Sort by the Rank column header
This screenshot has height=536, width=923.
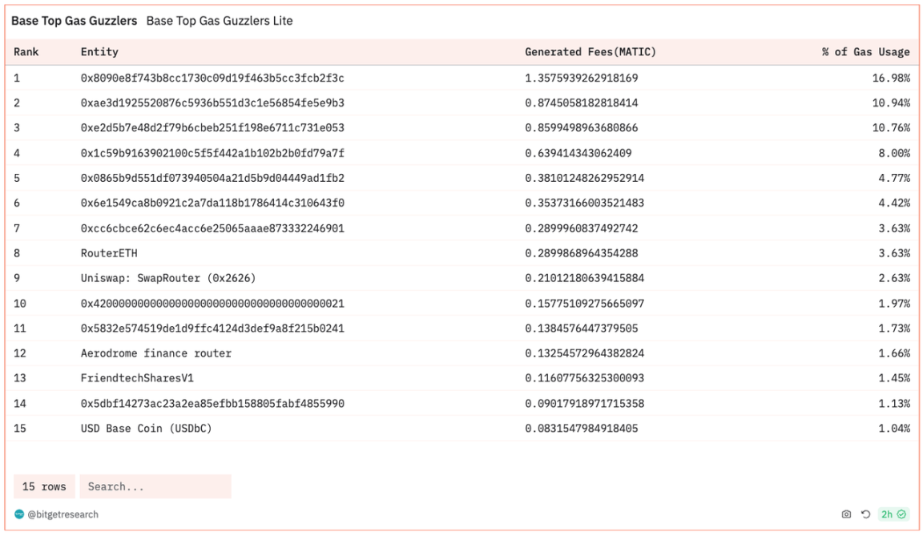pyautogui.click(x=26, y=52)
